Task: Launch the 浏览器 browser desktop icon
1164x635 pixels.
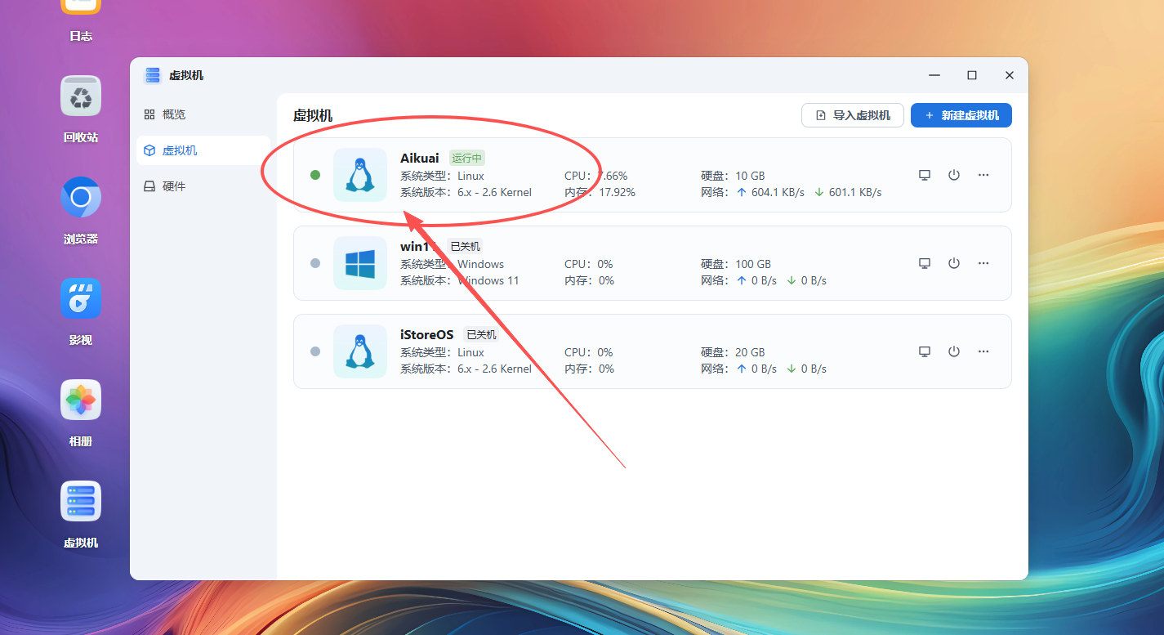Action: 81,197
